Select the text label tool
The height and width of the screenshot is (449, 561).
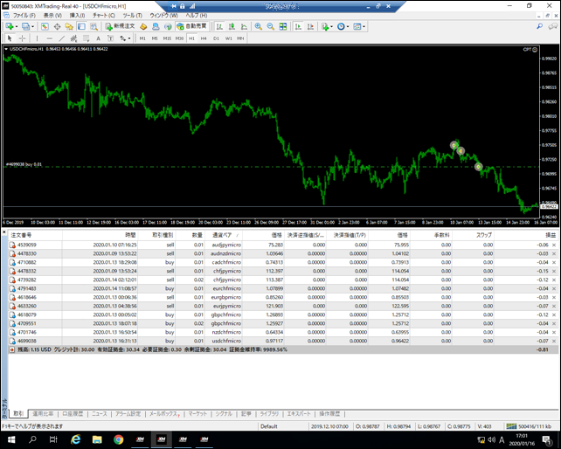point(111,38)
